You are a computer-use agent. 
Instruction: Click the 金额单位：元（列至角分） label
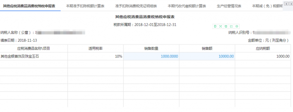point(268,40)
